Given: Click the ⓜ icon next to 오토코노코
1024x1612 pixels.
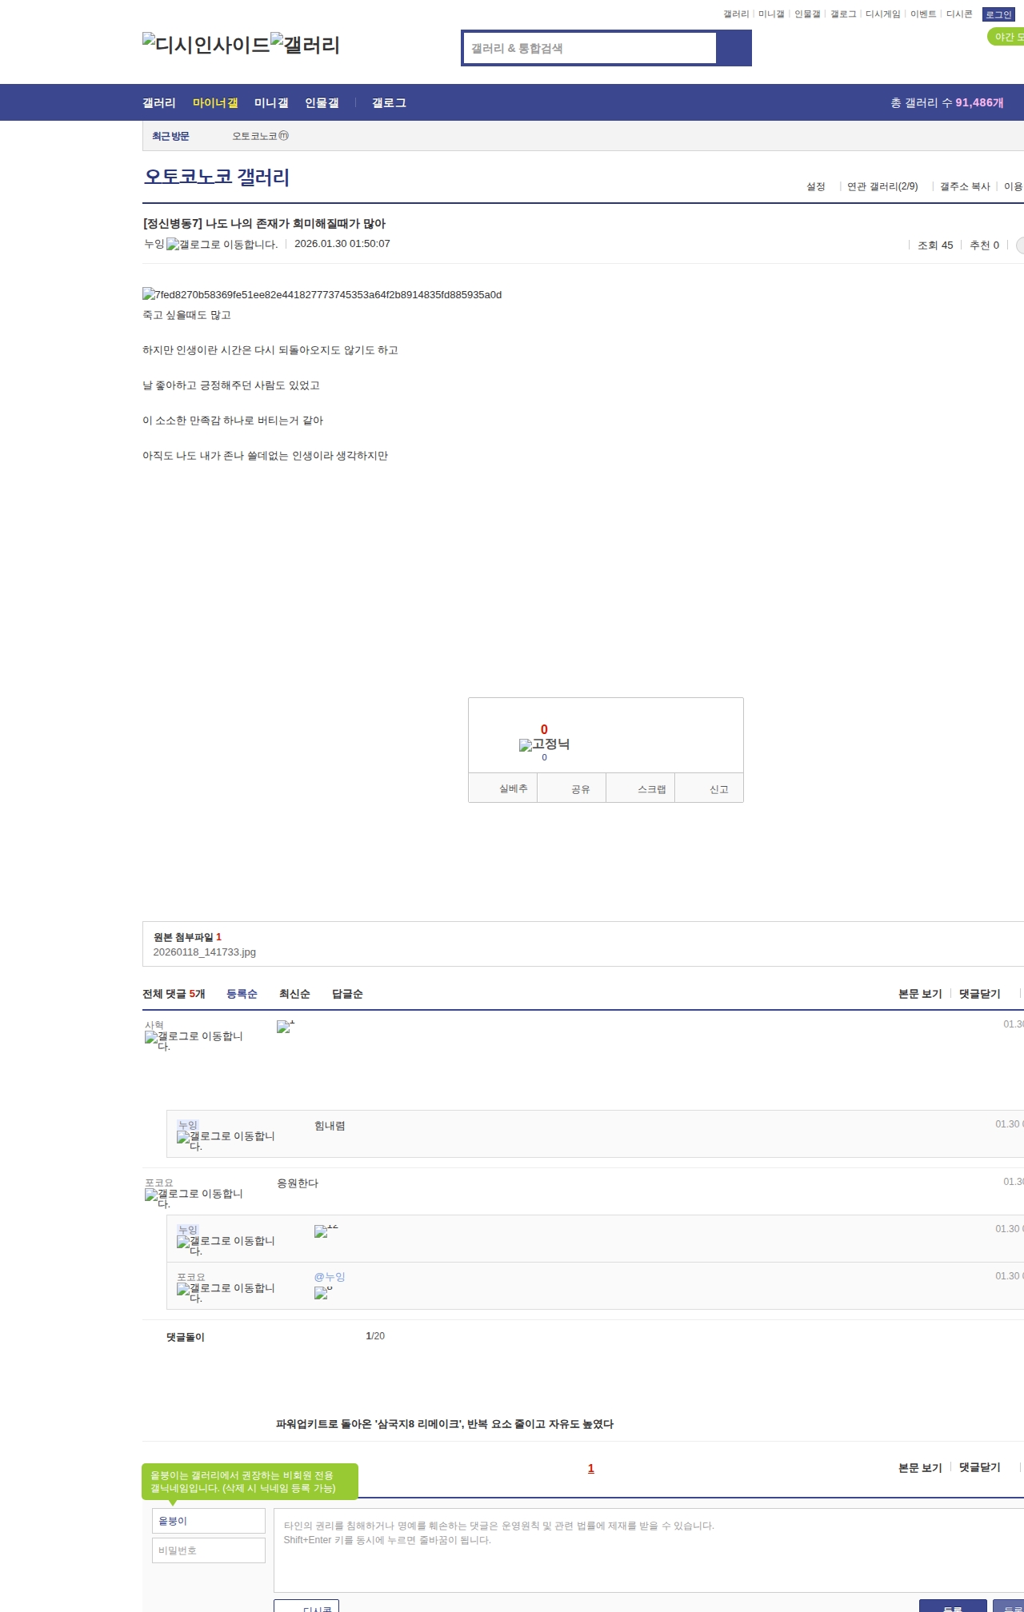Looking at the screenshot, I should tap(283, 136).
